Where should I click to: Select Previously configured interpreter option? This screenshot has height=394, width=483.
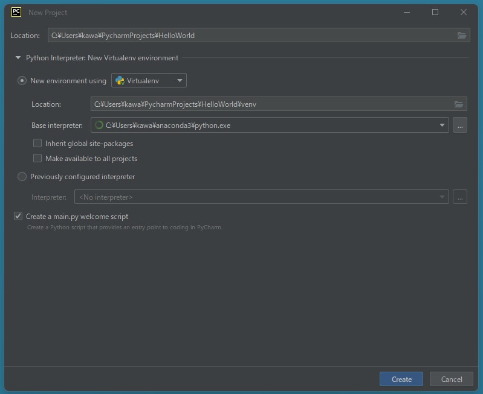tap(22, 177)
